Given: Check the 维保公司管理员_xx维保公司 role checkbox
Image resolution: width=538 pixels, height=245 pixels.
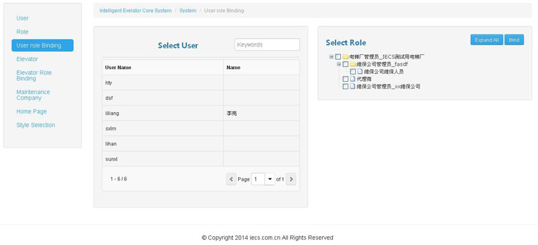Looking at the screenshot, I should (x=346, y=87).
